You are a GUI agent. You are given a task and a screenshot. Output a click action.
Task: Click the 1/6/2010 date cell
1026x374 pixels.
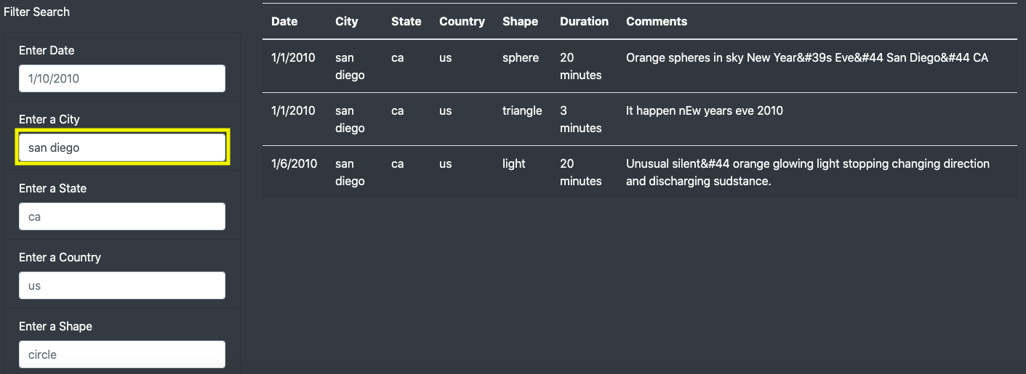pyautogui.click(x=294, y=163)
